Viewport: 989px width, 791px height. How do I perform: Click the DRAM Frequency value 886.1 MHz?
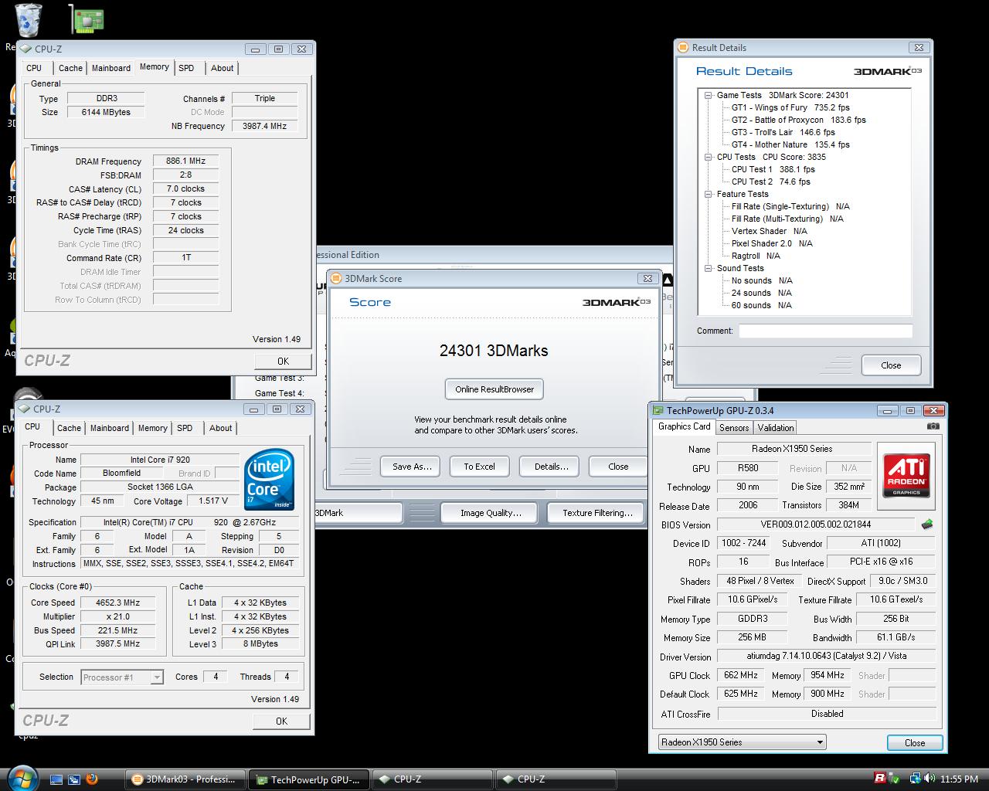click(185, 161)
